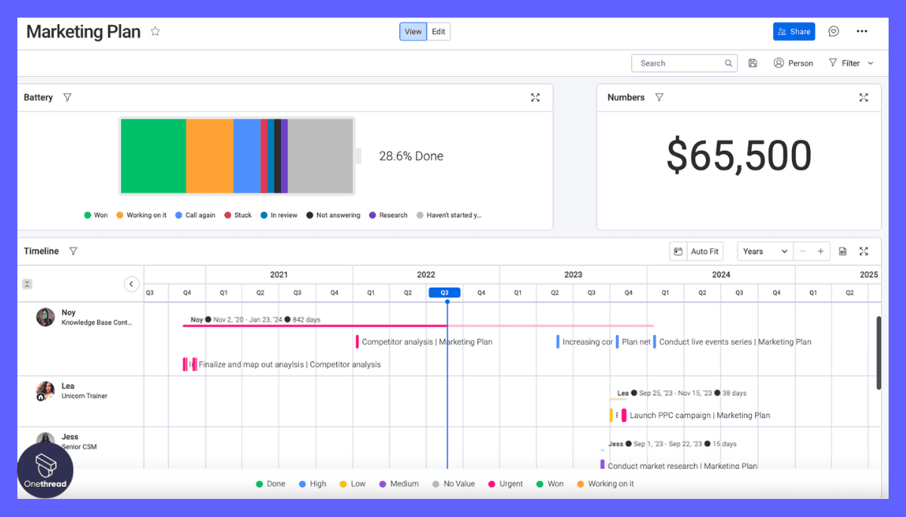Open the three-dot options menu
Image resolution: width=906 pixels, height=517 pixels.
coord(861,31)
